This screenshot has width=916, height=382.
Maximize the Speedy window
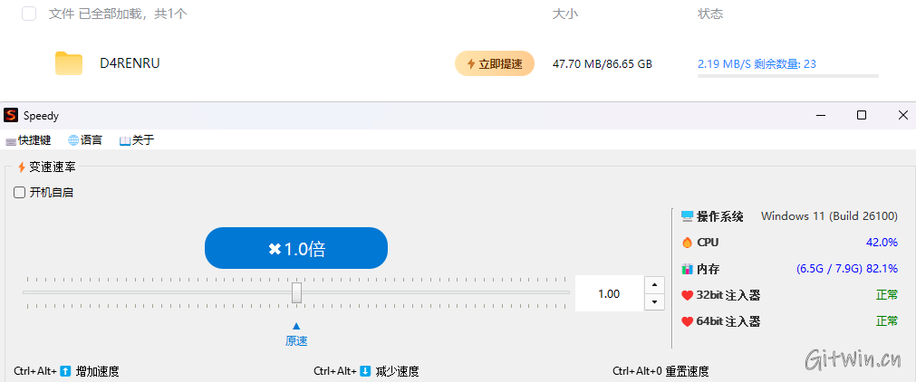pos(861,115)
